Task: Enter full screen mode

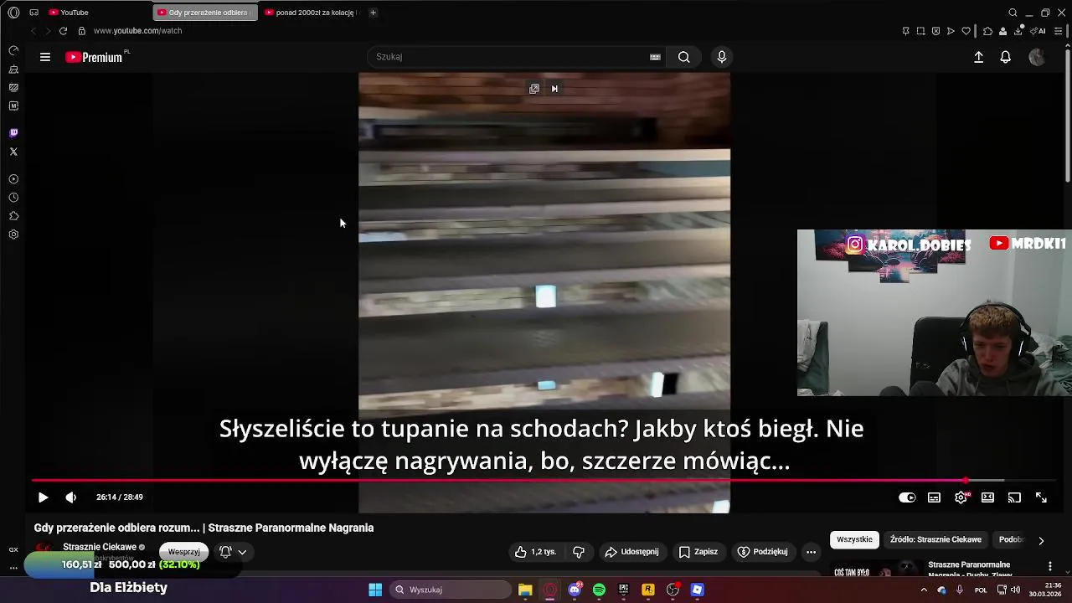Action: (x=1041, y=497)
